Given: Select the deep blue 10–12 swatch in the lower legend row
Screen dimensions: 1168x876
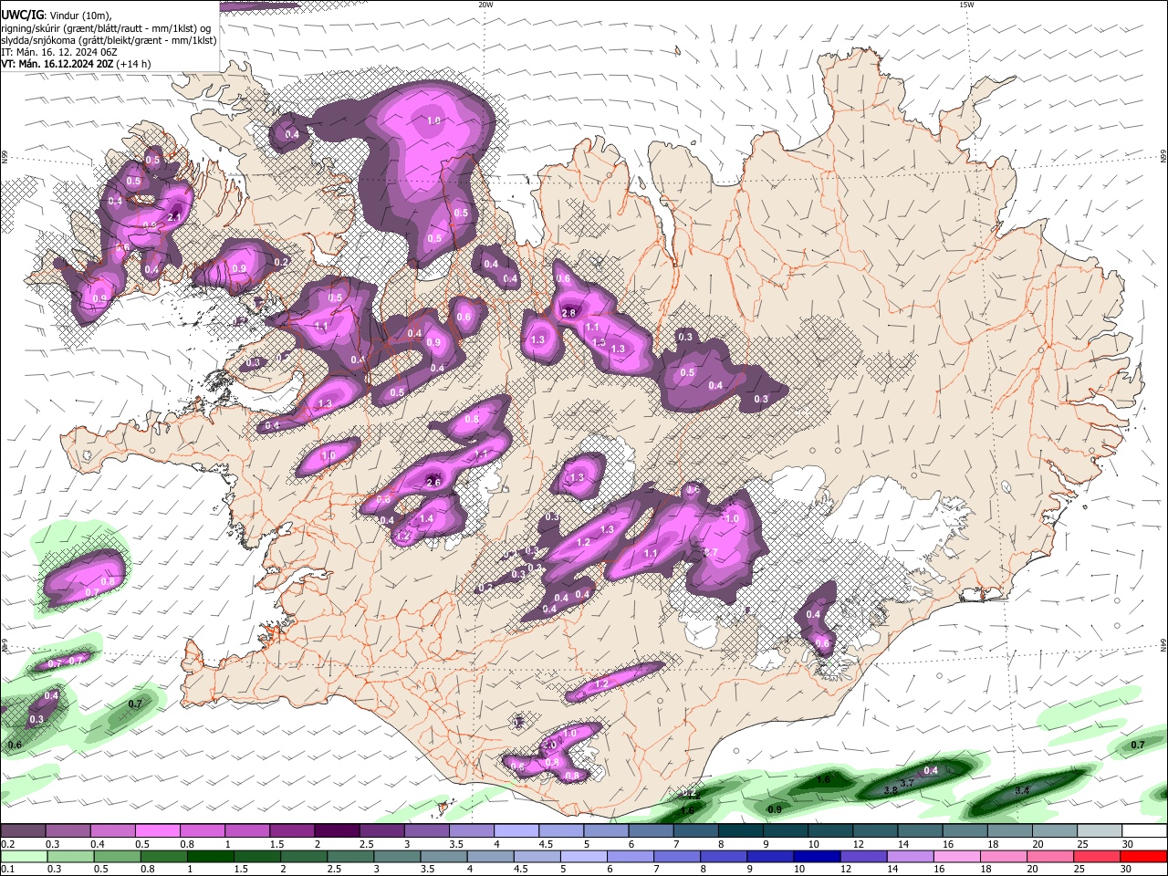Looking at the screenshot, I should (x=816, y=856).
